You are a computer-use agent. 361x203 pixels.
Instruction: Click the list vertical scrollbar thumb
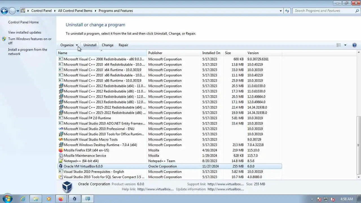359,145
